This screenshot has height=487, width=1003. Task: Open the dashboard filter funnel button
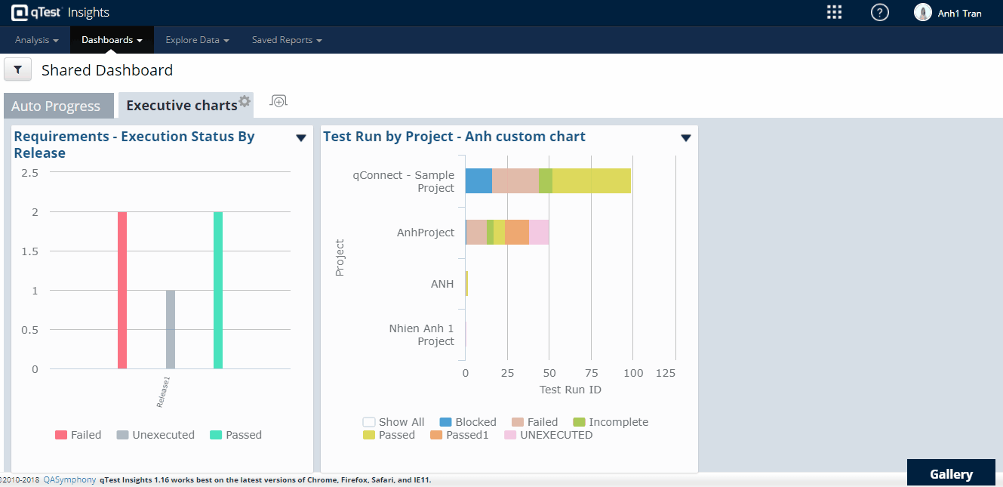point(17,70)
